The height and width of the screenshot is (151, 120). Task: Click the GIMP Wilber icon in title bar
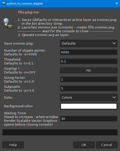(x=4, y=3)
